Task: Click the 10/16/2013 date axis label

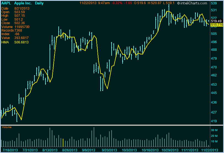Action: [x=150, y=150]
